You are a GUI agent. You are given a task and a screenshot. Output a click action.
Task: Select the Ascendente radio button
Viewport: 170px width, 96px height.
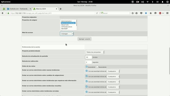click(x=87, y=67)
